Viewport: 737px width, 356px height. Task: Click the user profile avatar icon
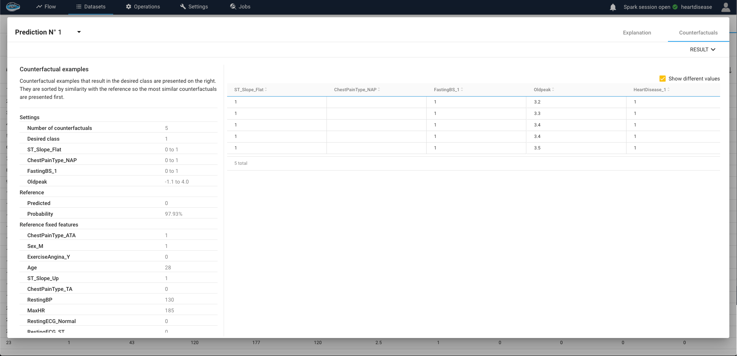point(725,7)
